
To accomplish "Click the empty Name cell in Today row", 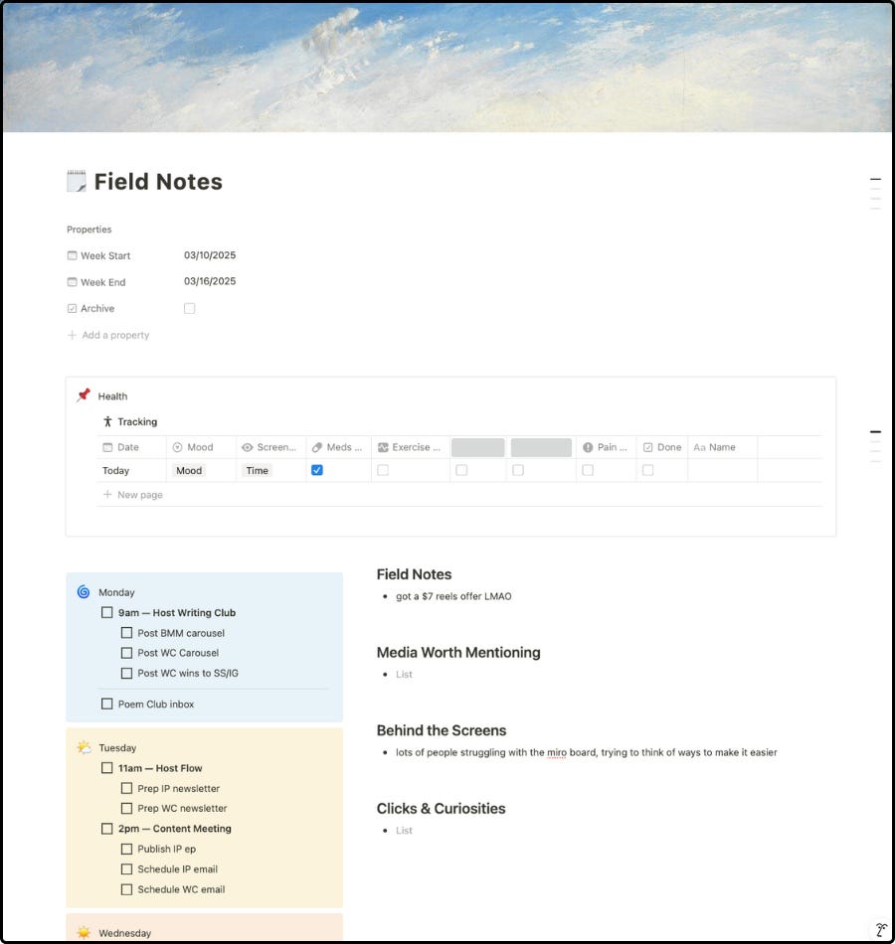I will [x=722, y=471].
